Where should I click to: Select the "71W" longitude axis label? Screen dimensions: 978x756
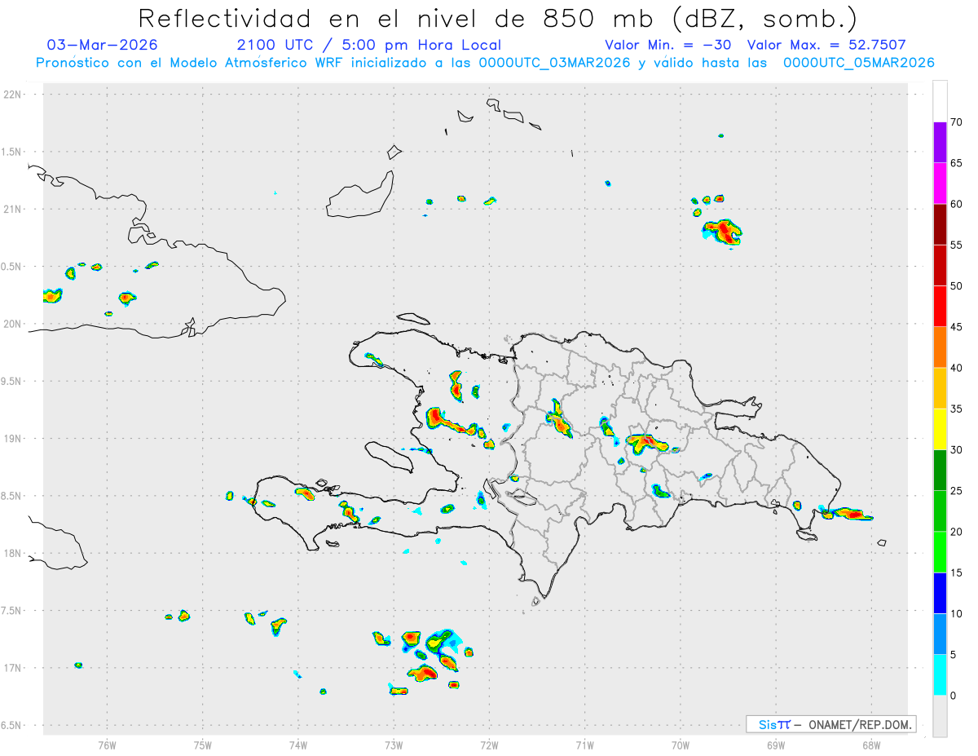tap(584, 745)
